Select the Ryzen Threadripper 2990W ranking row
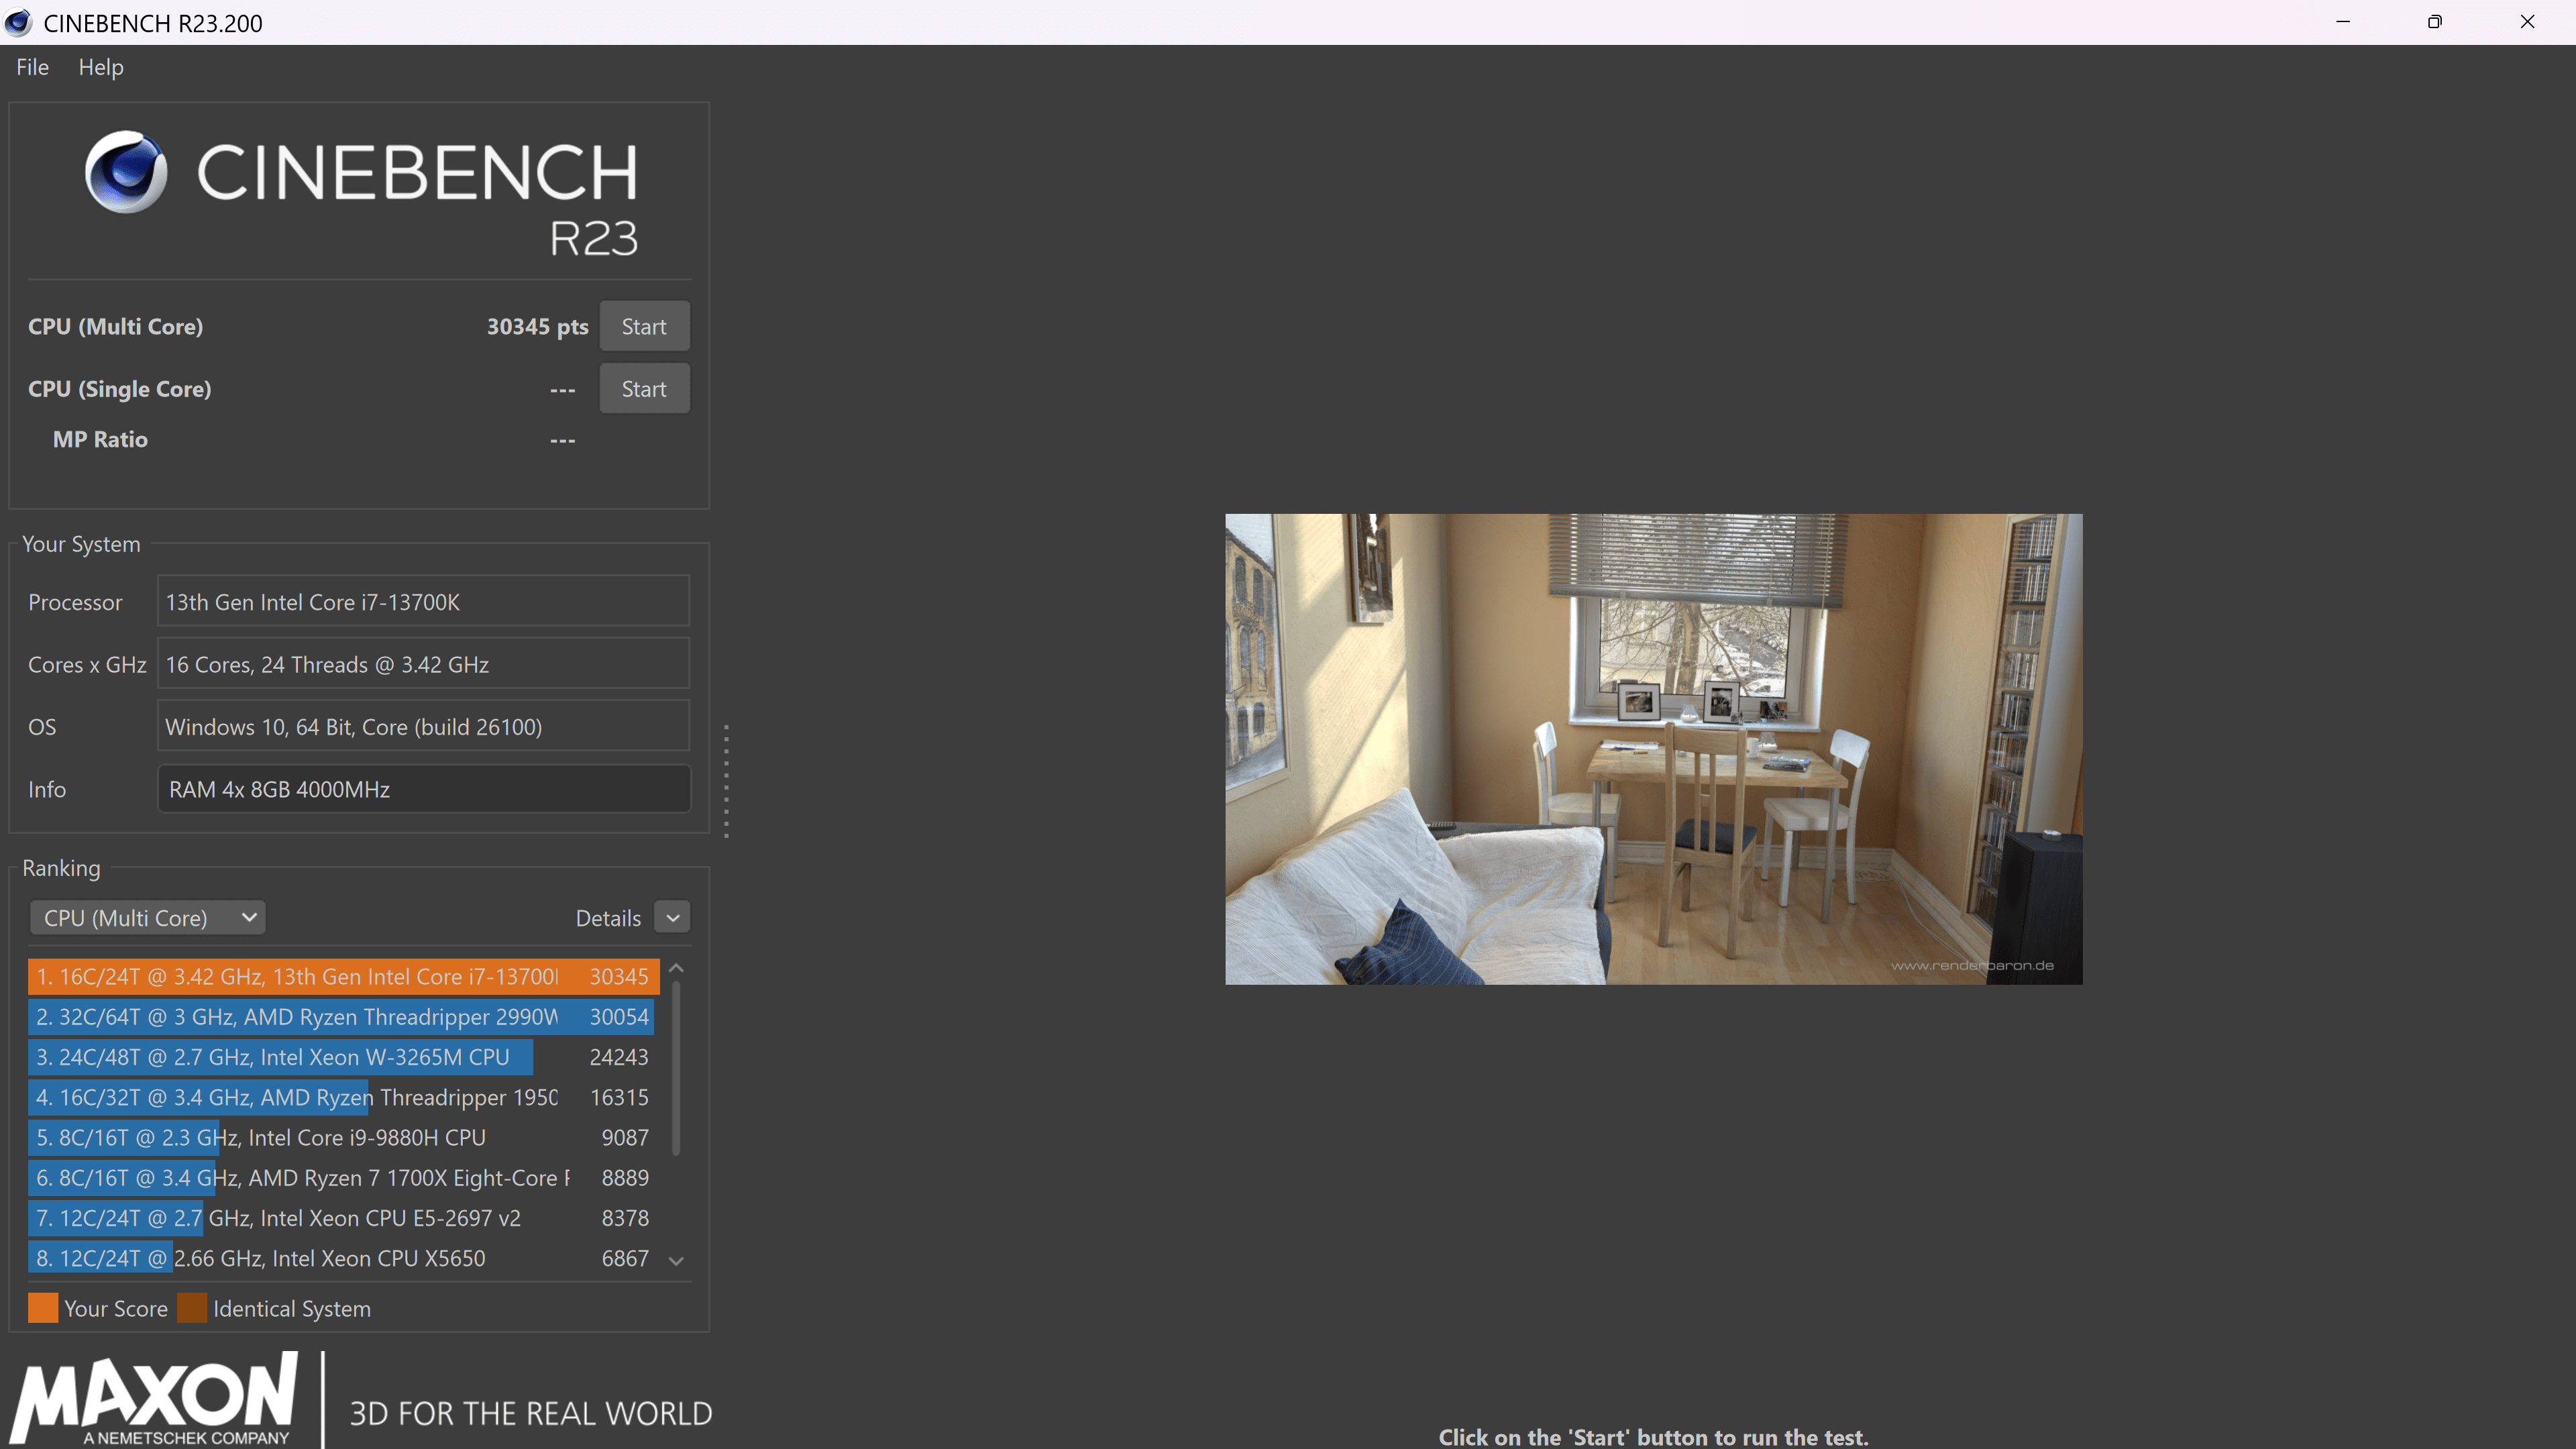 344,1016
